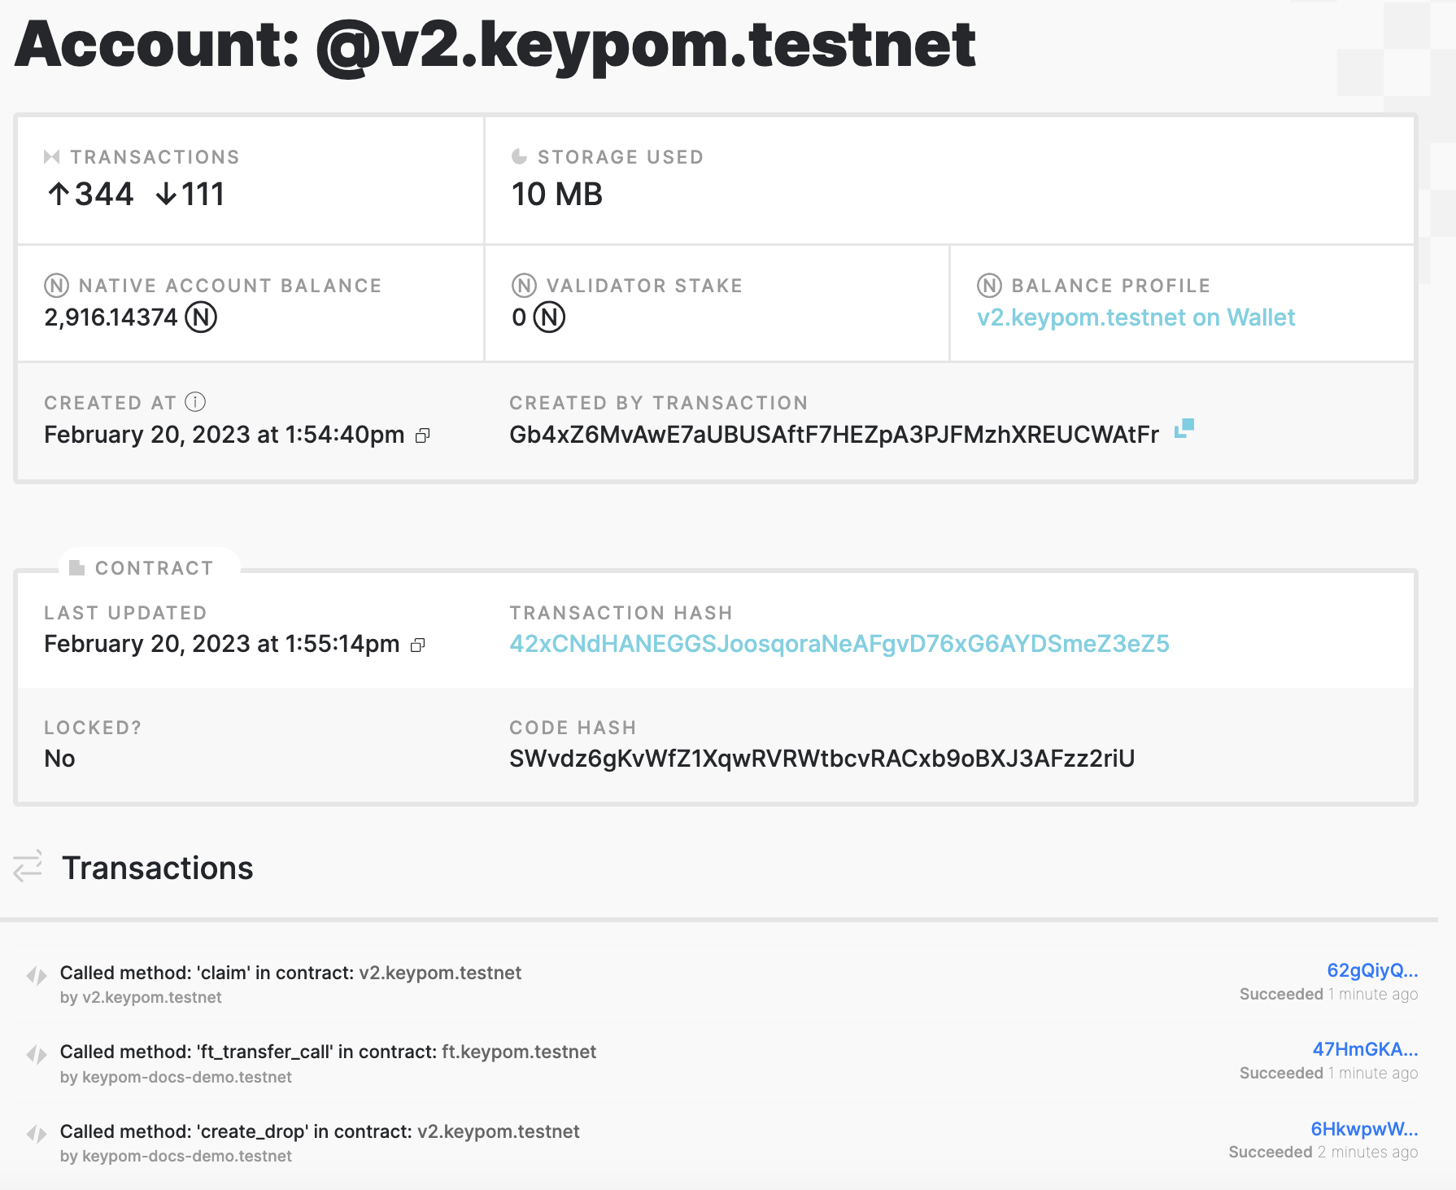
Task: Click the claim transaction code icon
Action: [x=37, y=976]
